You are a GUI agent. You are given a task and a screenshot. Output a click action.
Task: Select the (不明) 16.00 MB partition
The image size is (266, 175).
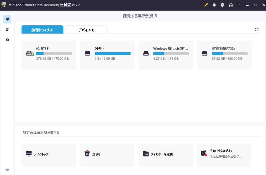(x=107, y=55)
